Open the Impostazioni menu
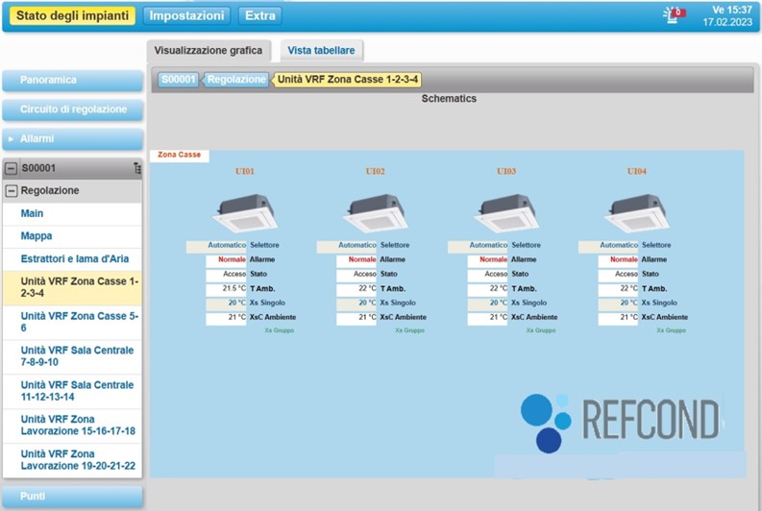This screenshot has height=511, width=762. tap(187, 15)
